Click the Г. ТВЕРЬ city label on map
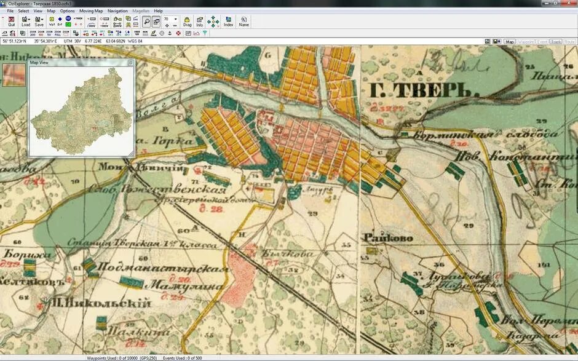578x361 pixels. 424,90
